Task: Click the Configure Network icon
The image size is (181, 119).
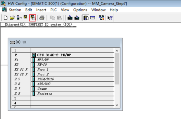Action: 101,18
